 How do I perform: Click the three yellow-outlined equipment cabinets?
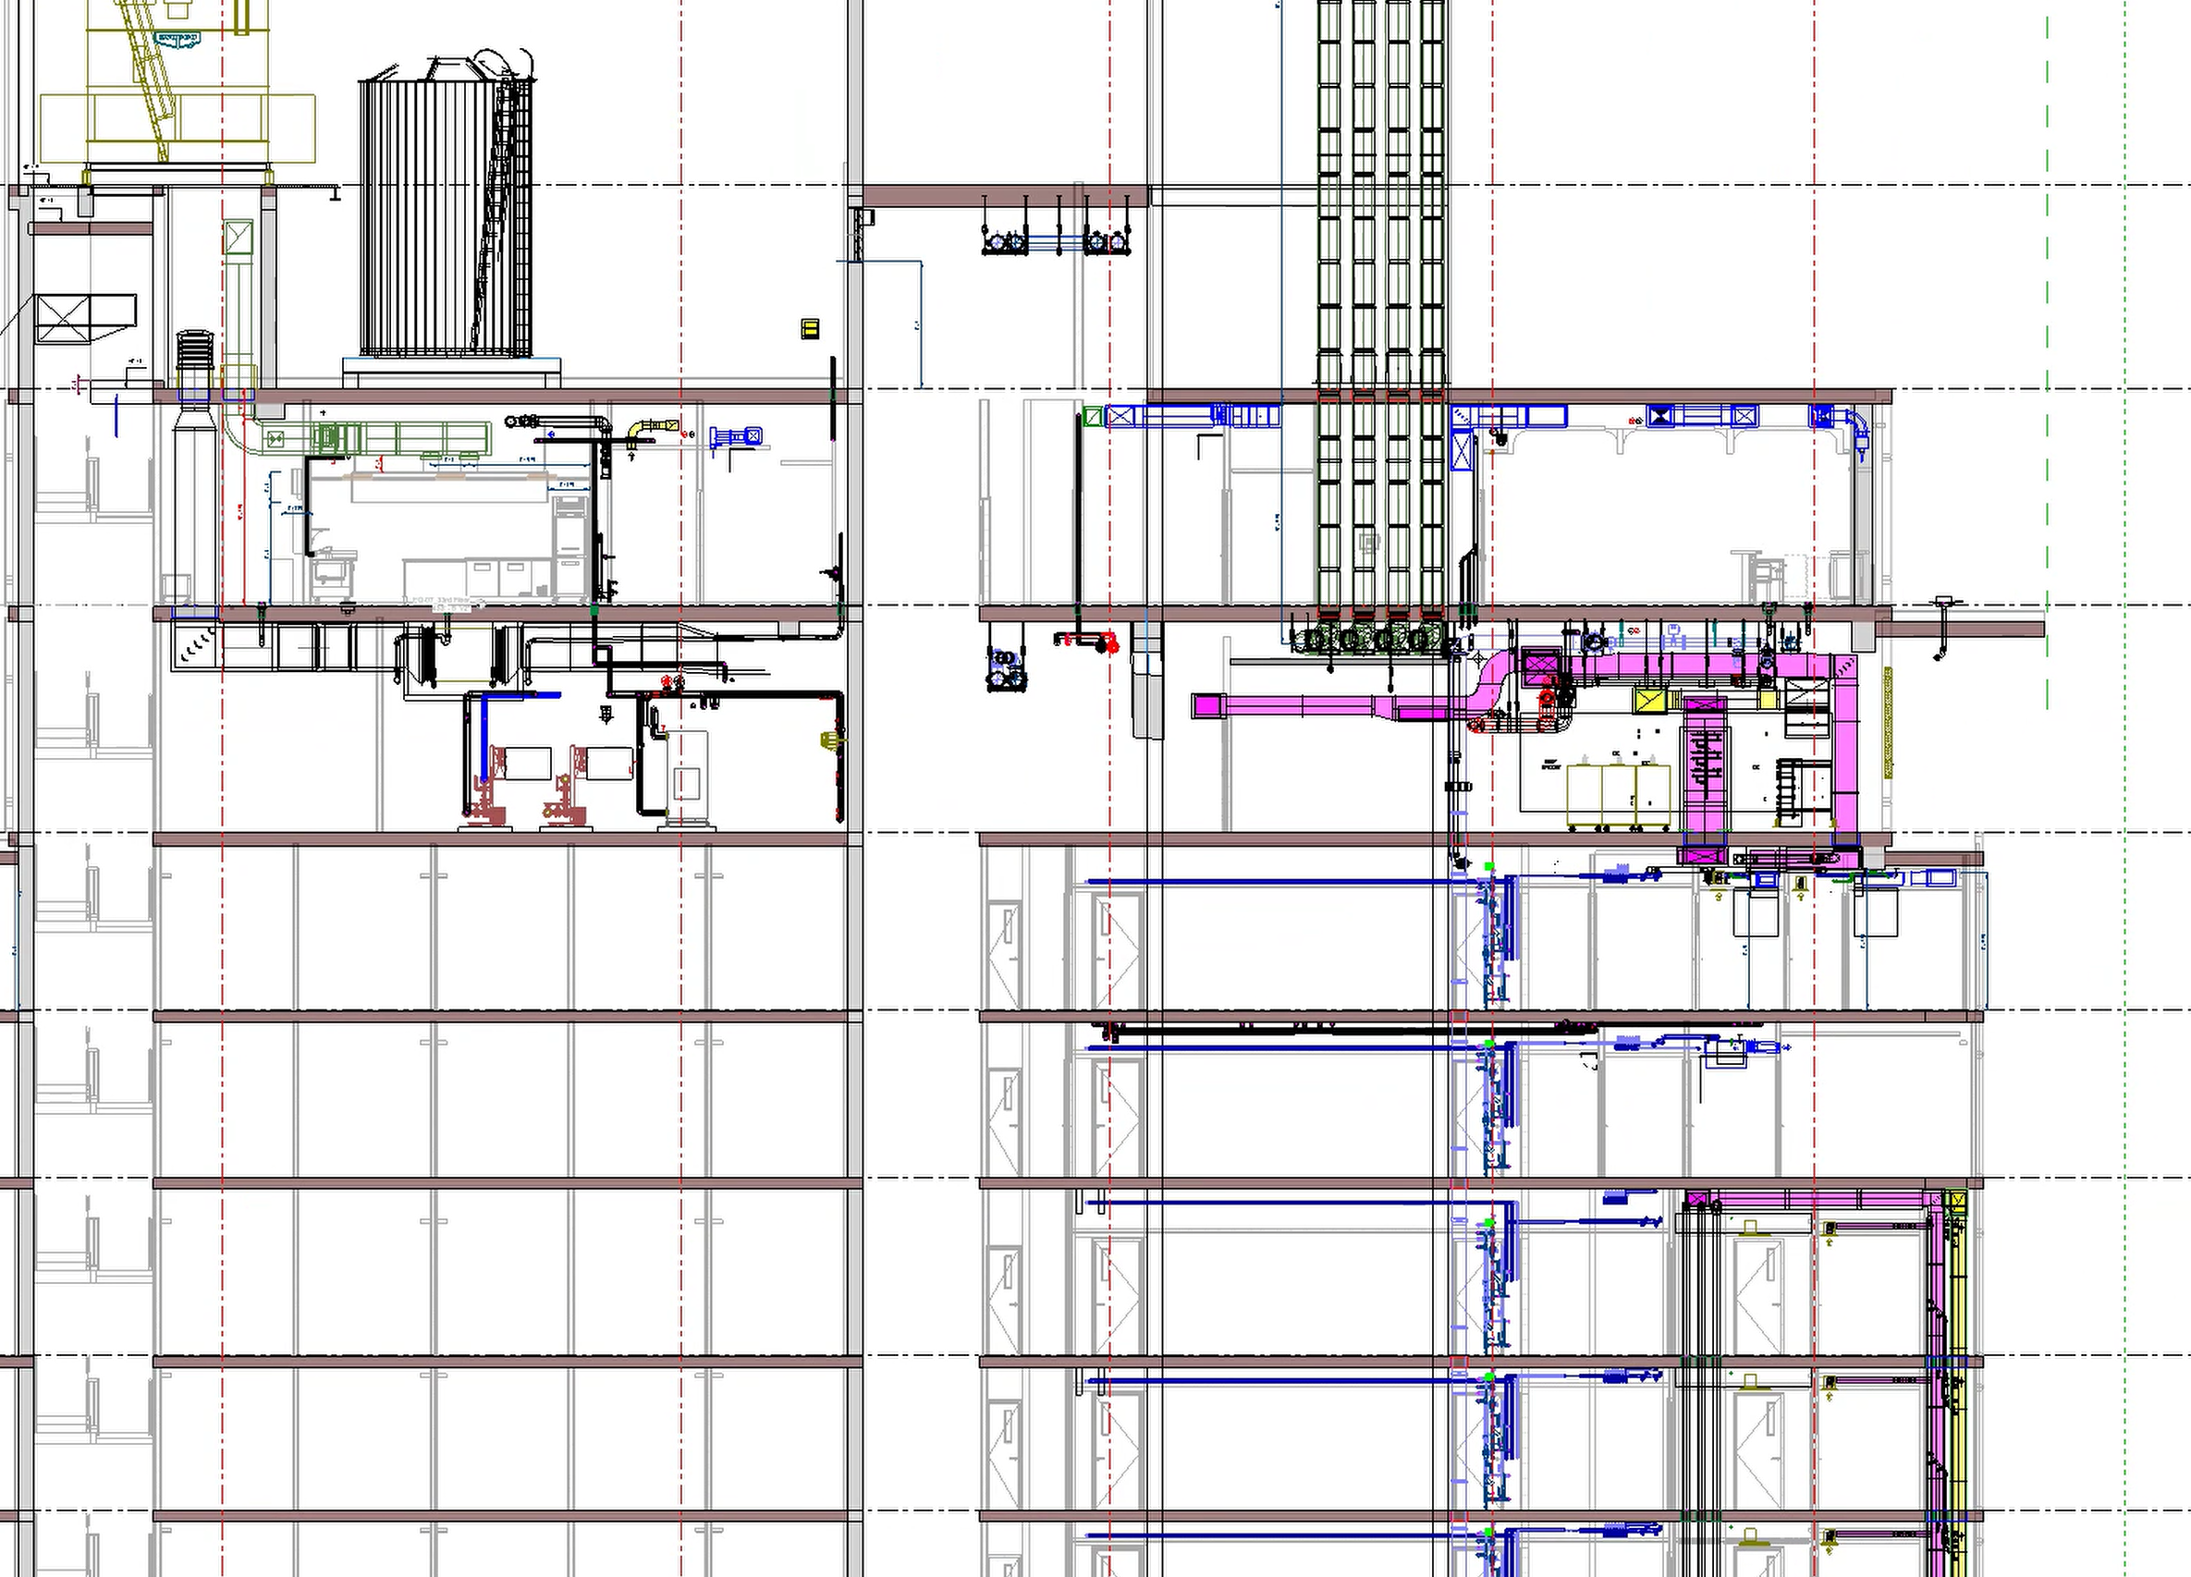[1618, 796]
